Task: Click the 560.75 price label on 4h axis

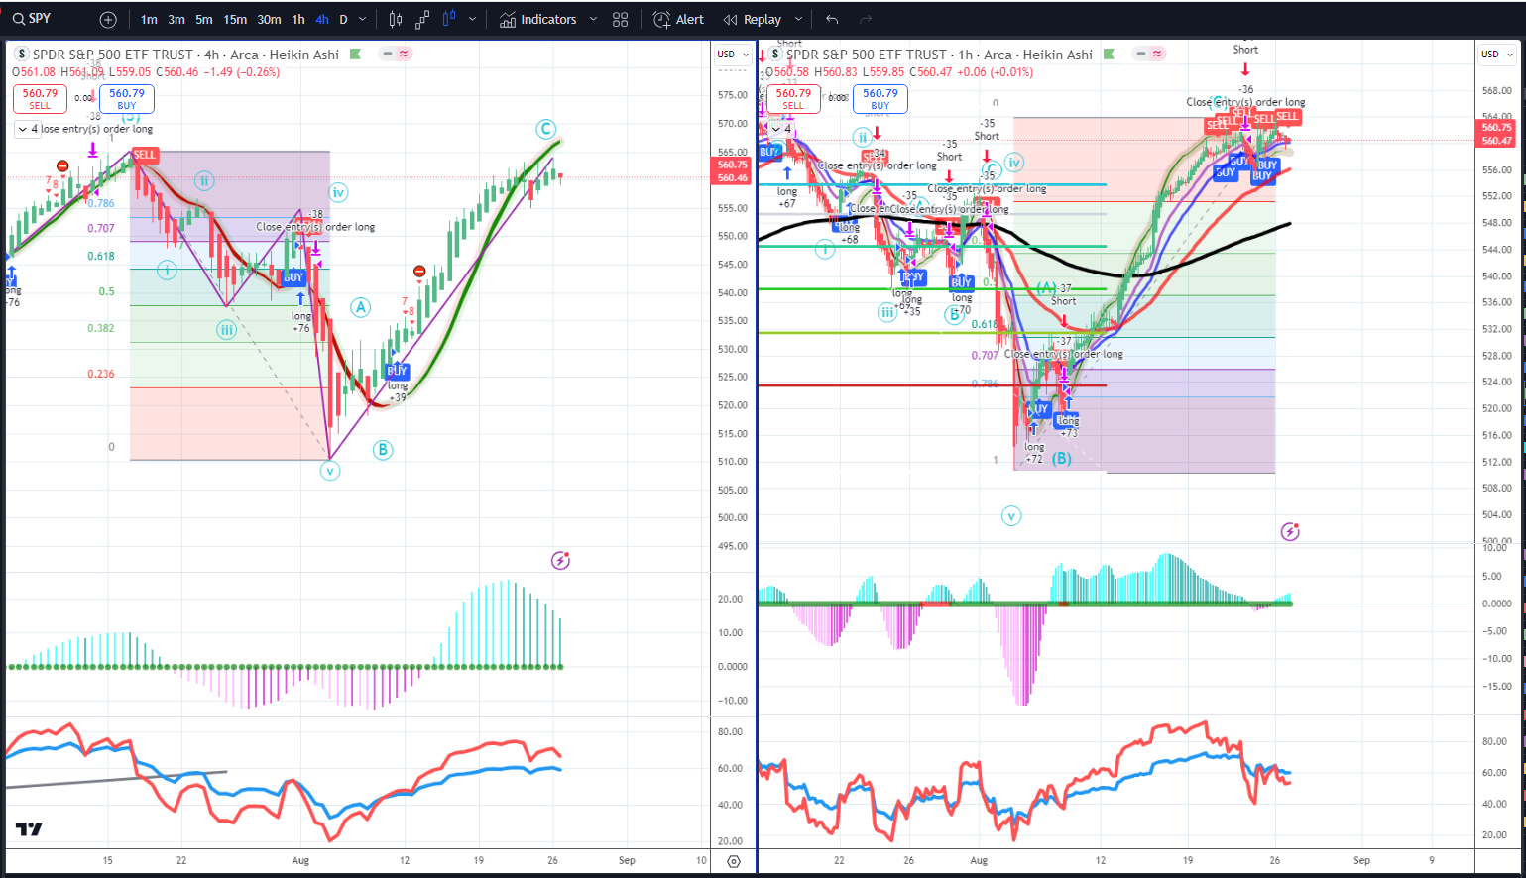Action: click(732, 165)
